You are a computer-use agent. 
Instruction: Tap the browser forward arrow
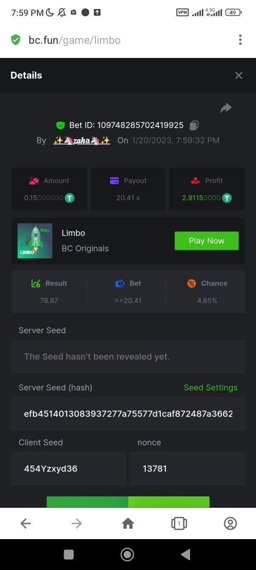(x=76, y=523)
